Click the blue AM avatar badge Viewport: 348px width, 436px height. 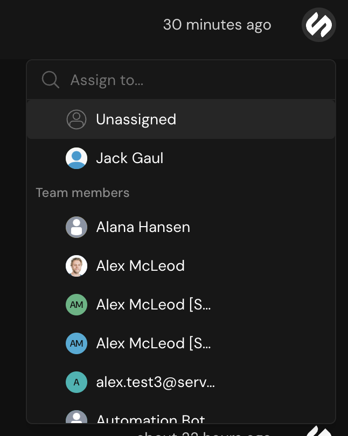click(76, 343)
